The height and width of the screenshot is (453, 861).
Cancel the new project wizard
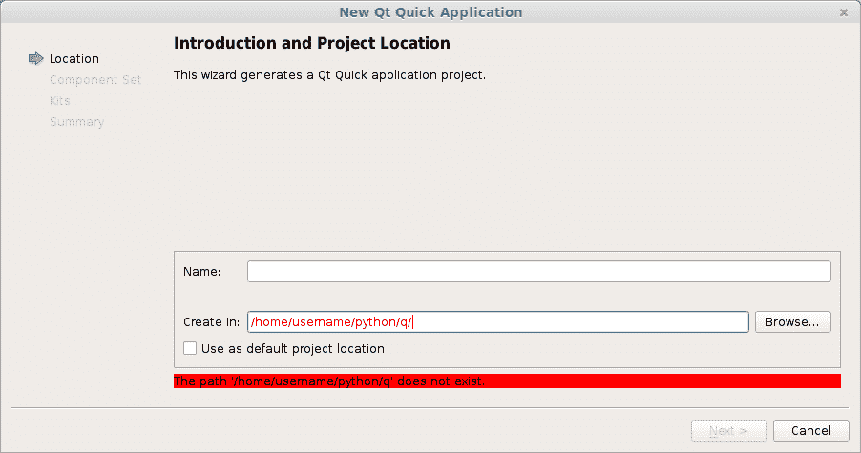pyautogui.click(x=810, y=431)
